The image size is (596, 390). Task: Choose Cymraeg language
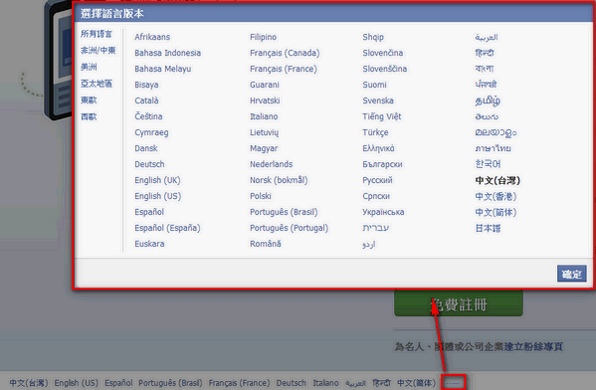[151, 132]
